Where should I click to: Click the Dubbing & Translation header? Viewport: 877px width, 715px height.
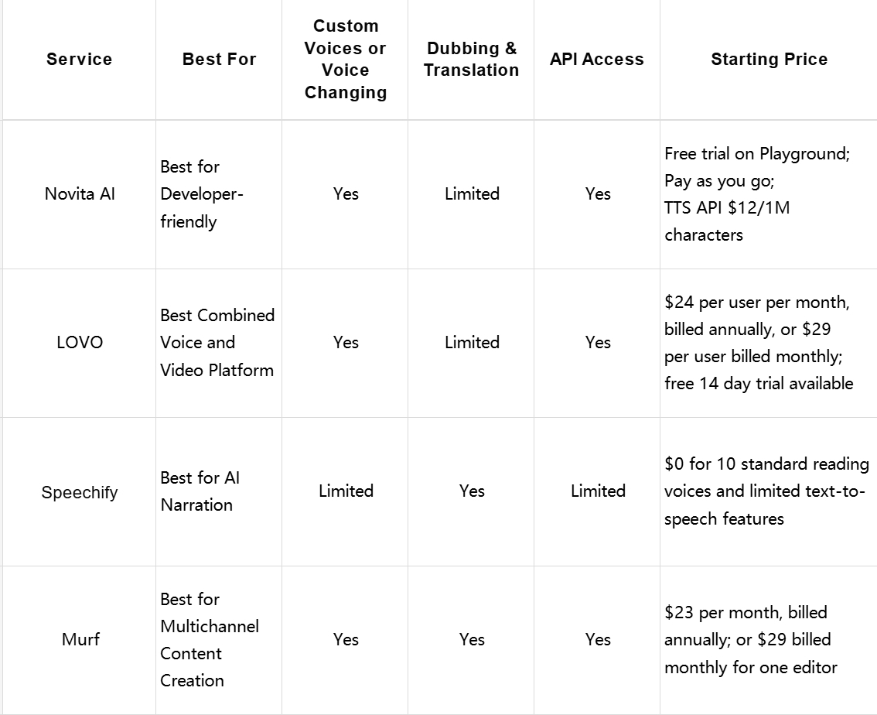point(471,60)
